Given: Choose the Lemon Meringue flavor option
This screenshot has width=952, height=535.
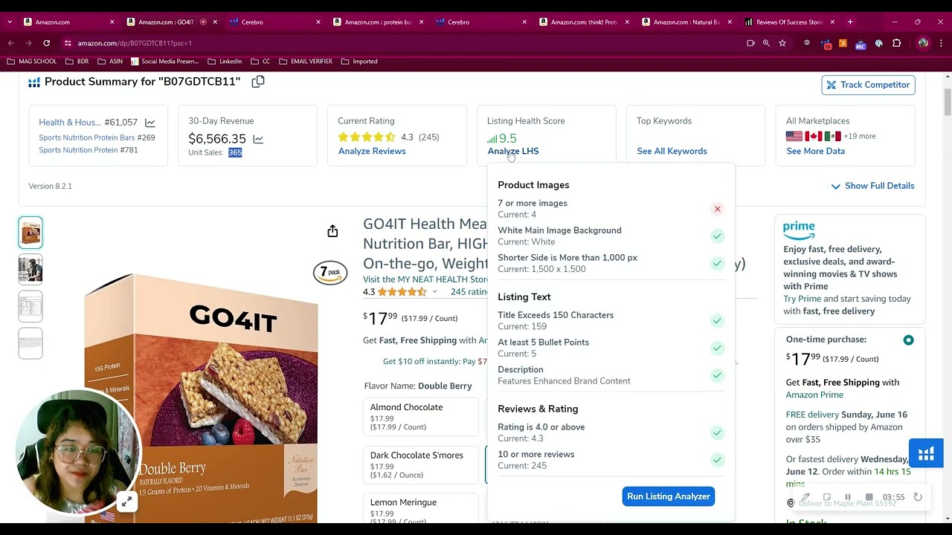Looking at the screenshot, I should coord(420,509).
